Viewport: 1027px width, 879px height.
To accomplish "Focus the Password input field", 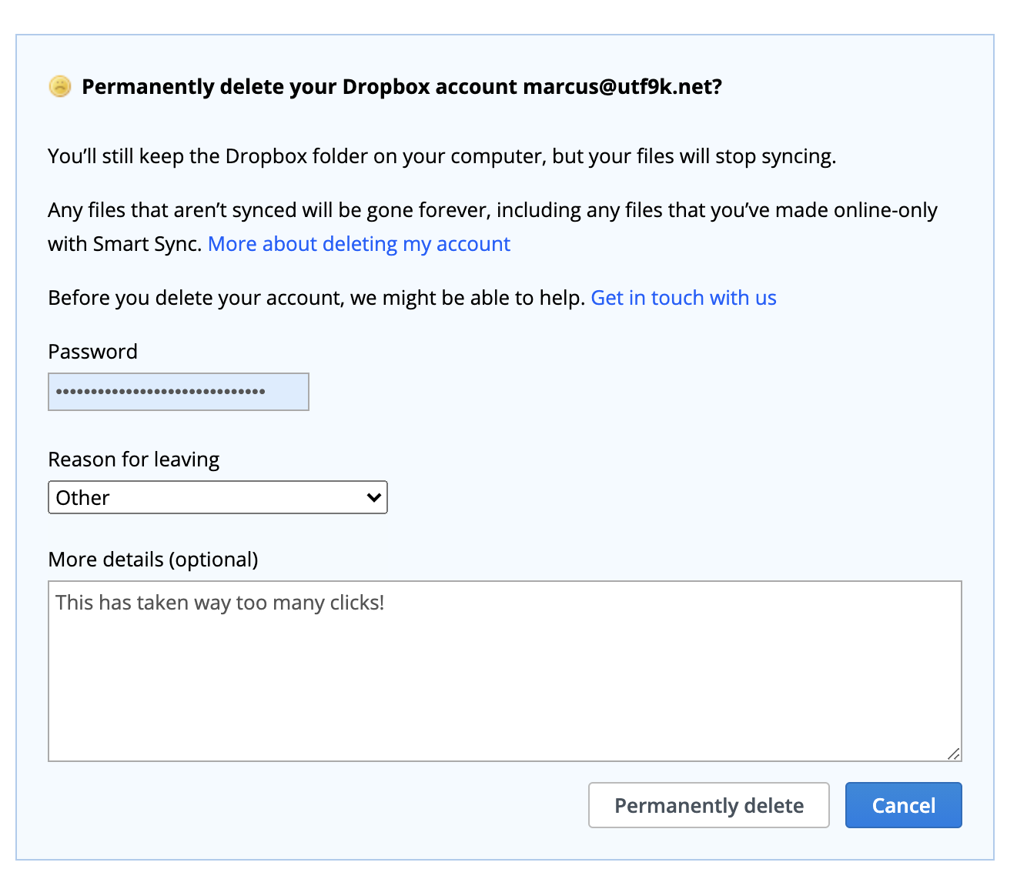I will (x=179, y=392).
